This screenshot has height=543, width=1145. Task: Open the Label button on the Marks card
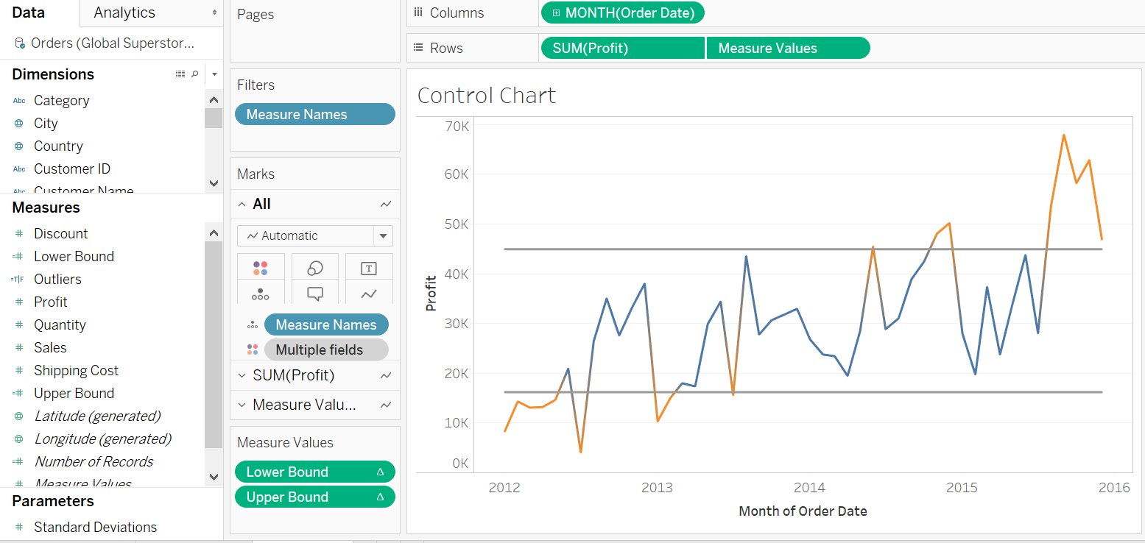(x=369, y=268)
